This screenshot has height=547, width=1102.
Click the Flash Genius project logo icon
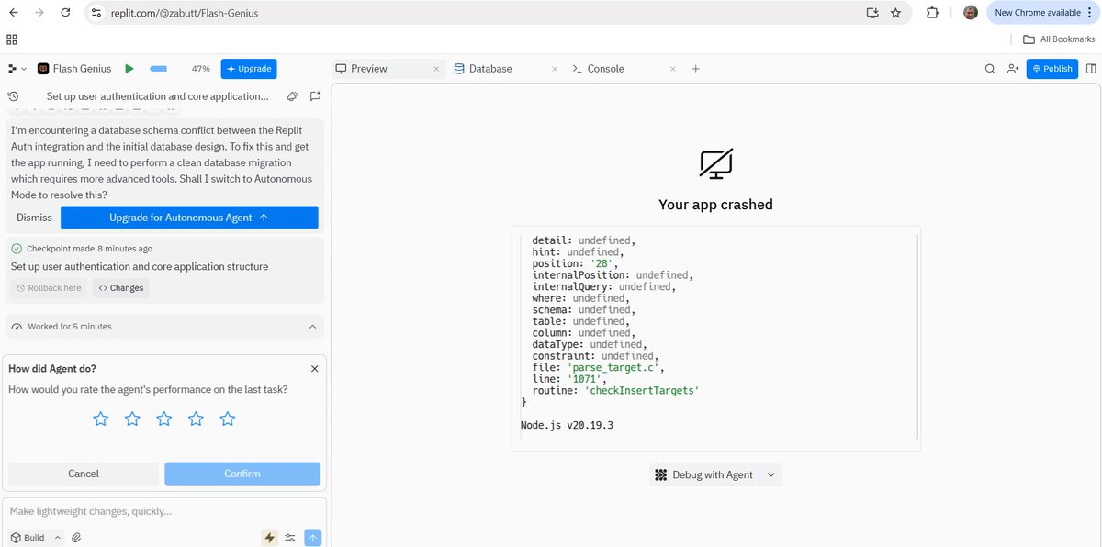click(43, 69)
